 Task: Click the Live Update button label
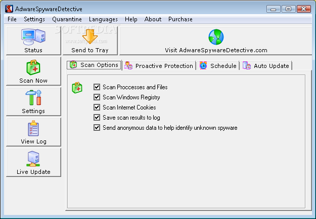[33, 172]
